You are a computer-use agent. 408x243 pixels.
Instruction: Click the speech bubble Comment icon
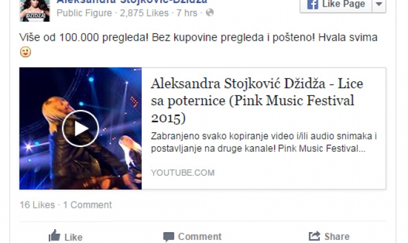(169, 236)
